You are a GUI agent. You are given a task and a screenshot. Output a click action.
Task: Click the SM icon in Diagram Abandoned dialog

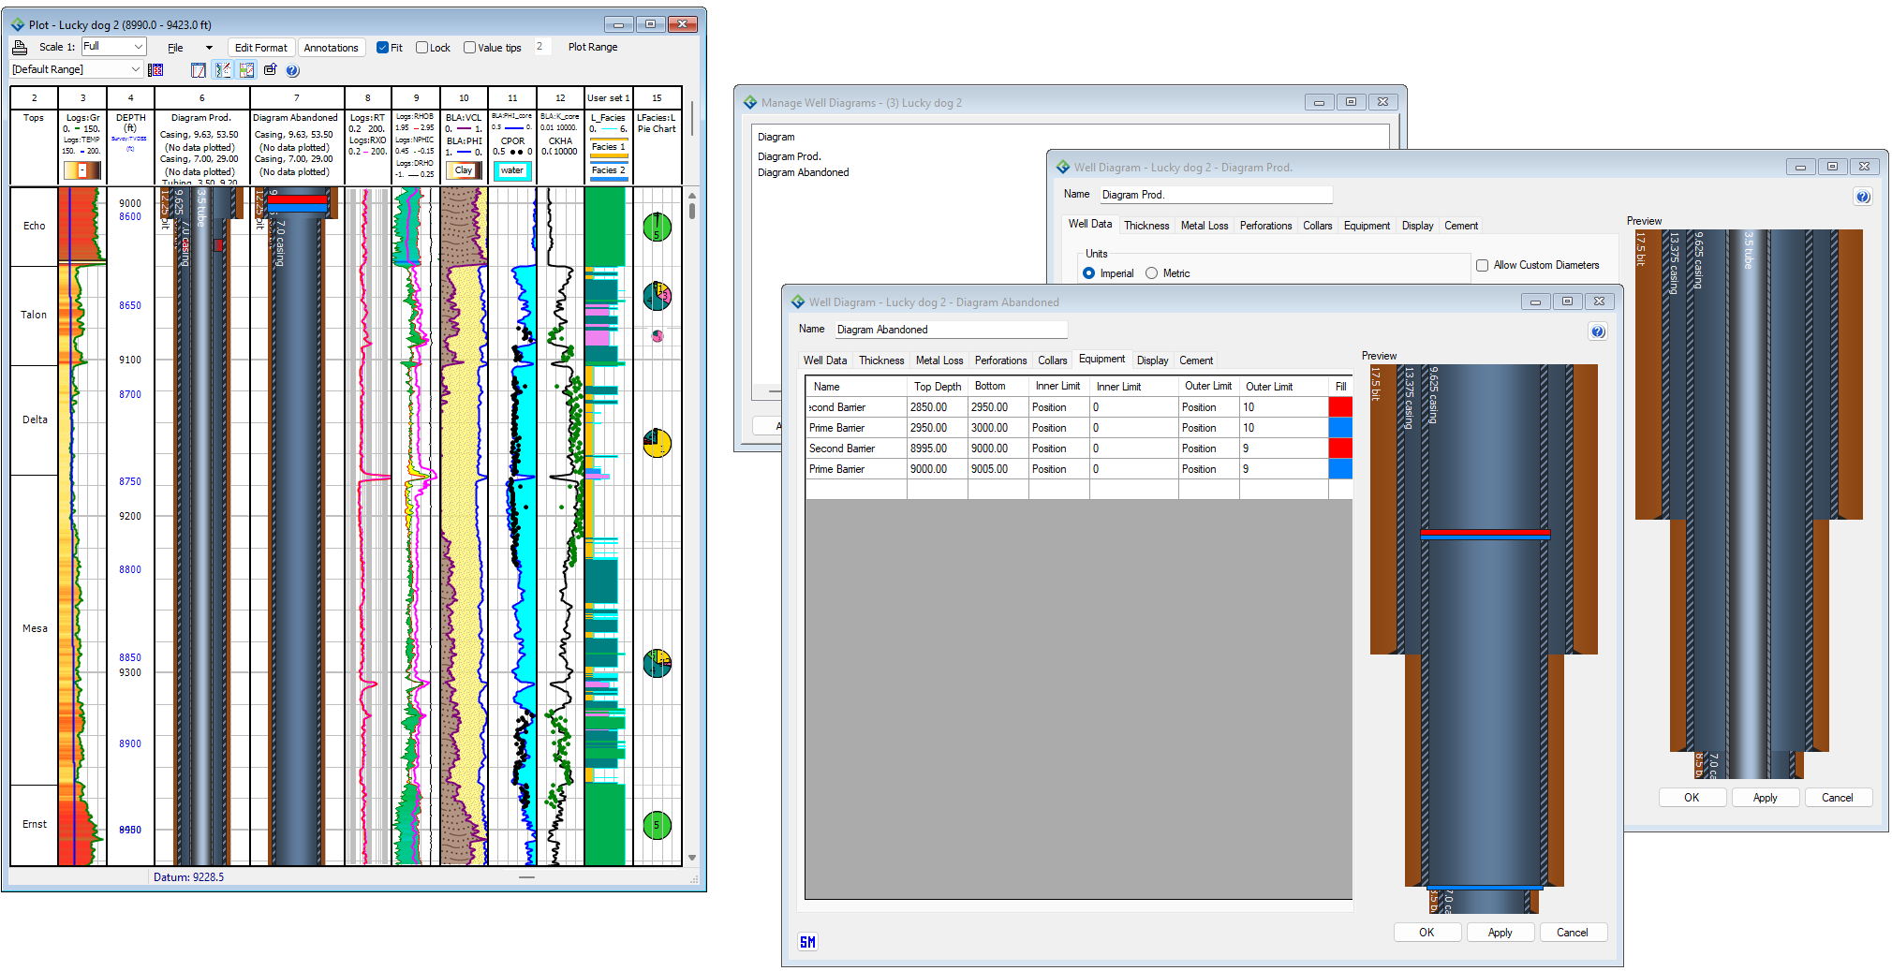tap(807, 942)
